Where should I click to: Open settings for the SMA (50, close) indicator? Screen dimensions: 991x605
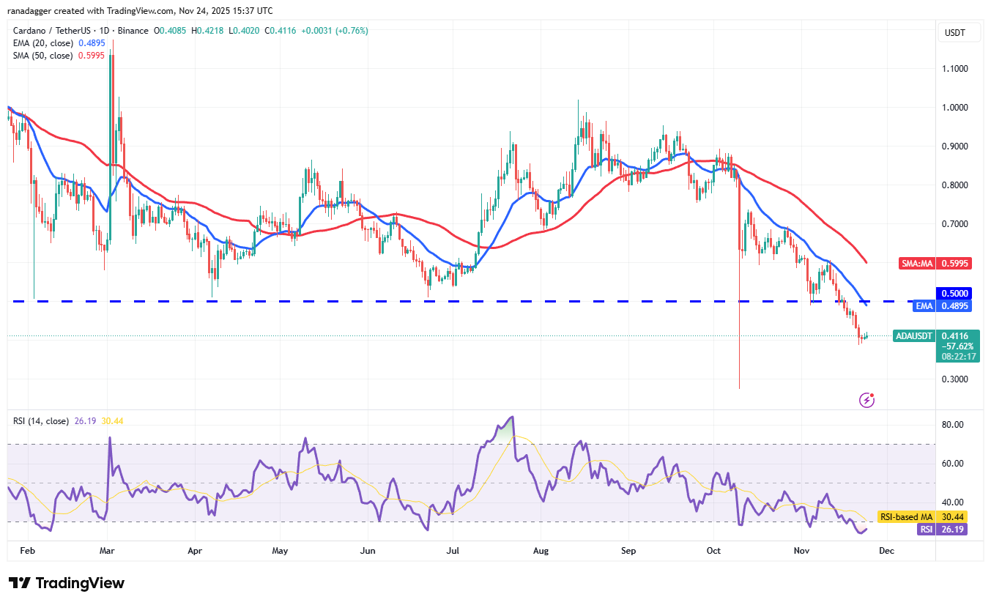pos(48,56)
